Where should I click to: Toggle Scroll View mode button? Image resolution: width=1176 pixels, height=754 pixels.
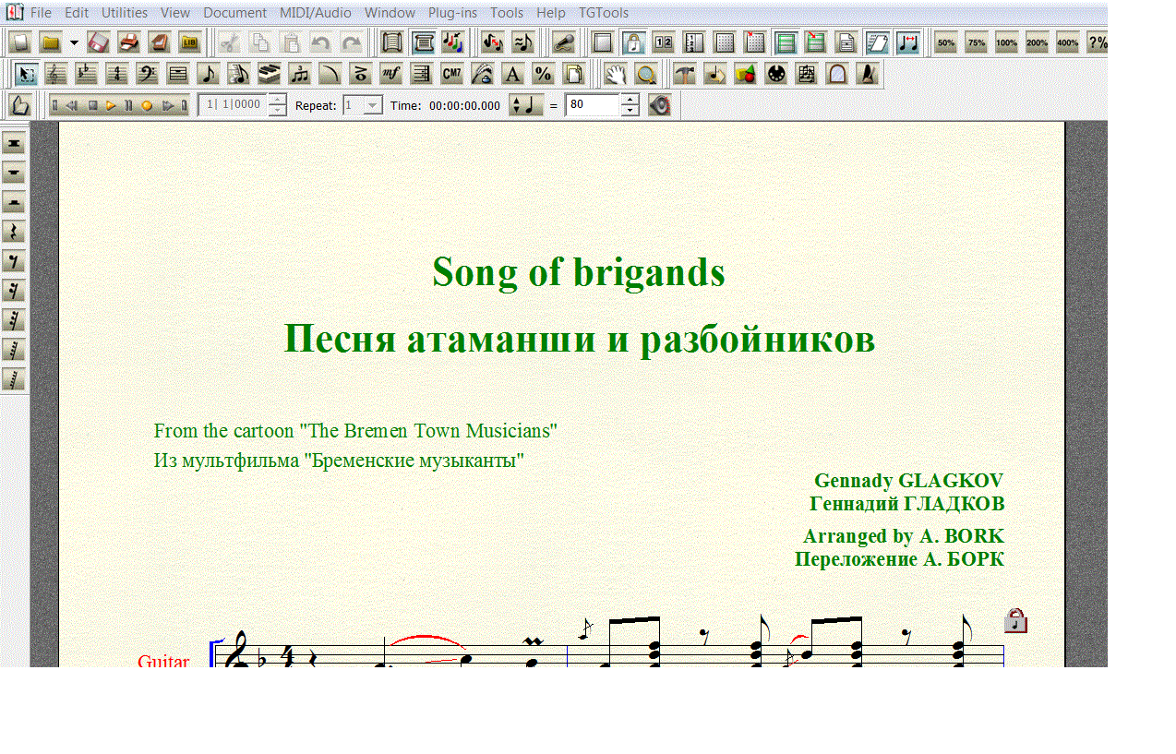tap(390, 42)
